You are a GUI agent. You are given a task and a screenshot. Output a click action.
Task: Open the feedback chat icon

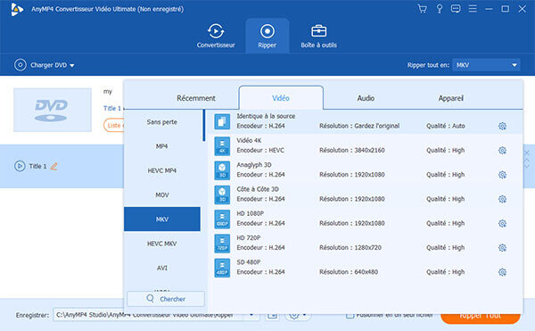click(x=456, y=9)
